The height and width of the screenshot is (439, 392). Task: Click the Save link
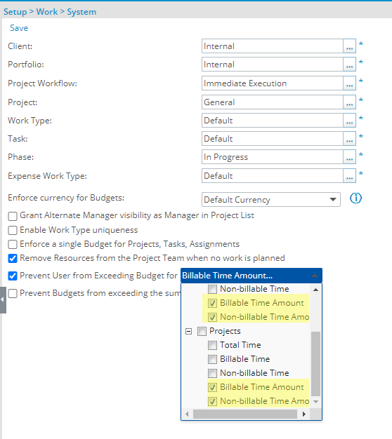pos(19,28)
